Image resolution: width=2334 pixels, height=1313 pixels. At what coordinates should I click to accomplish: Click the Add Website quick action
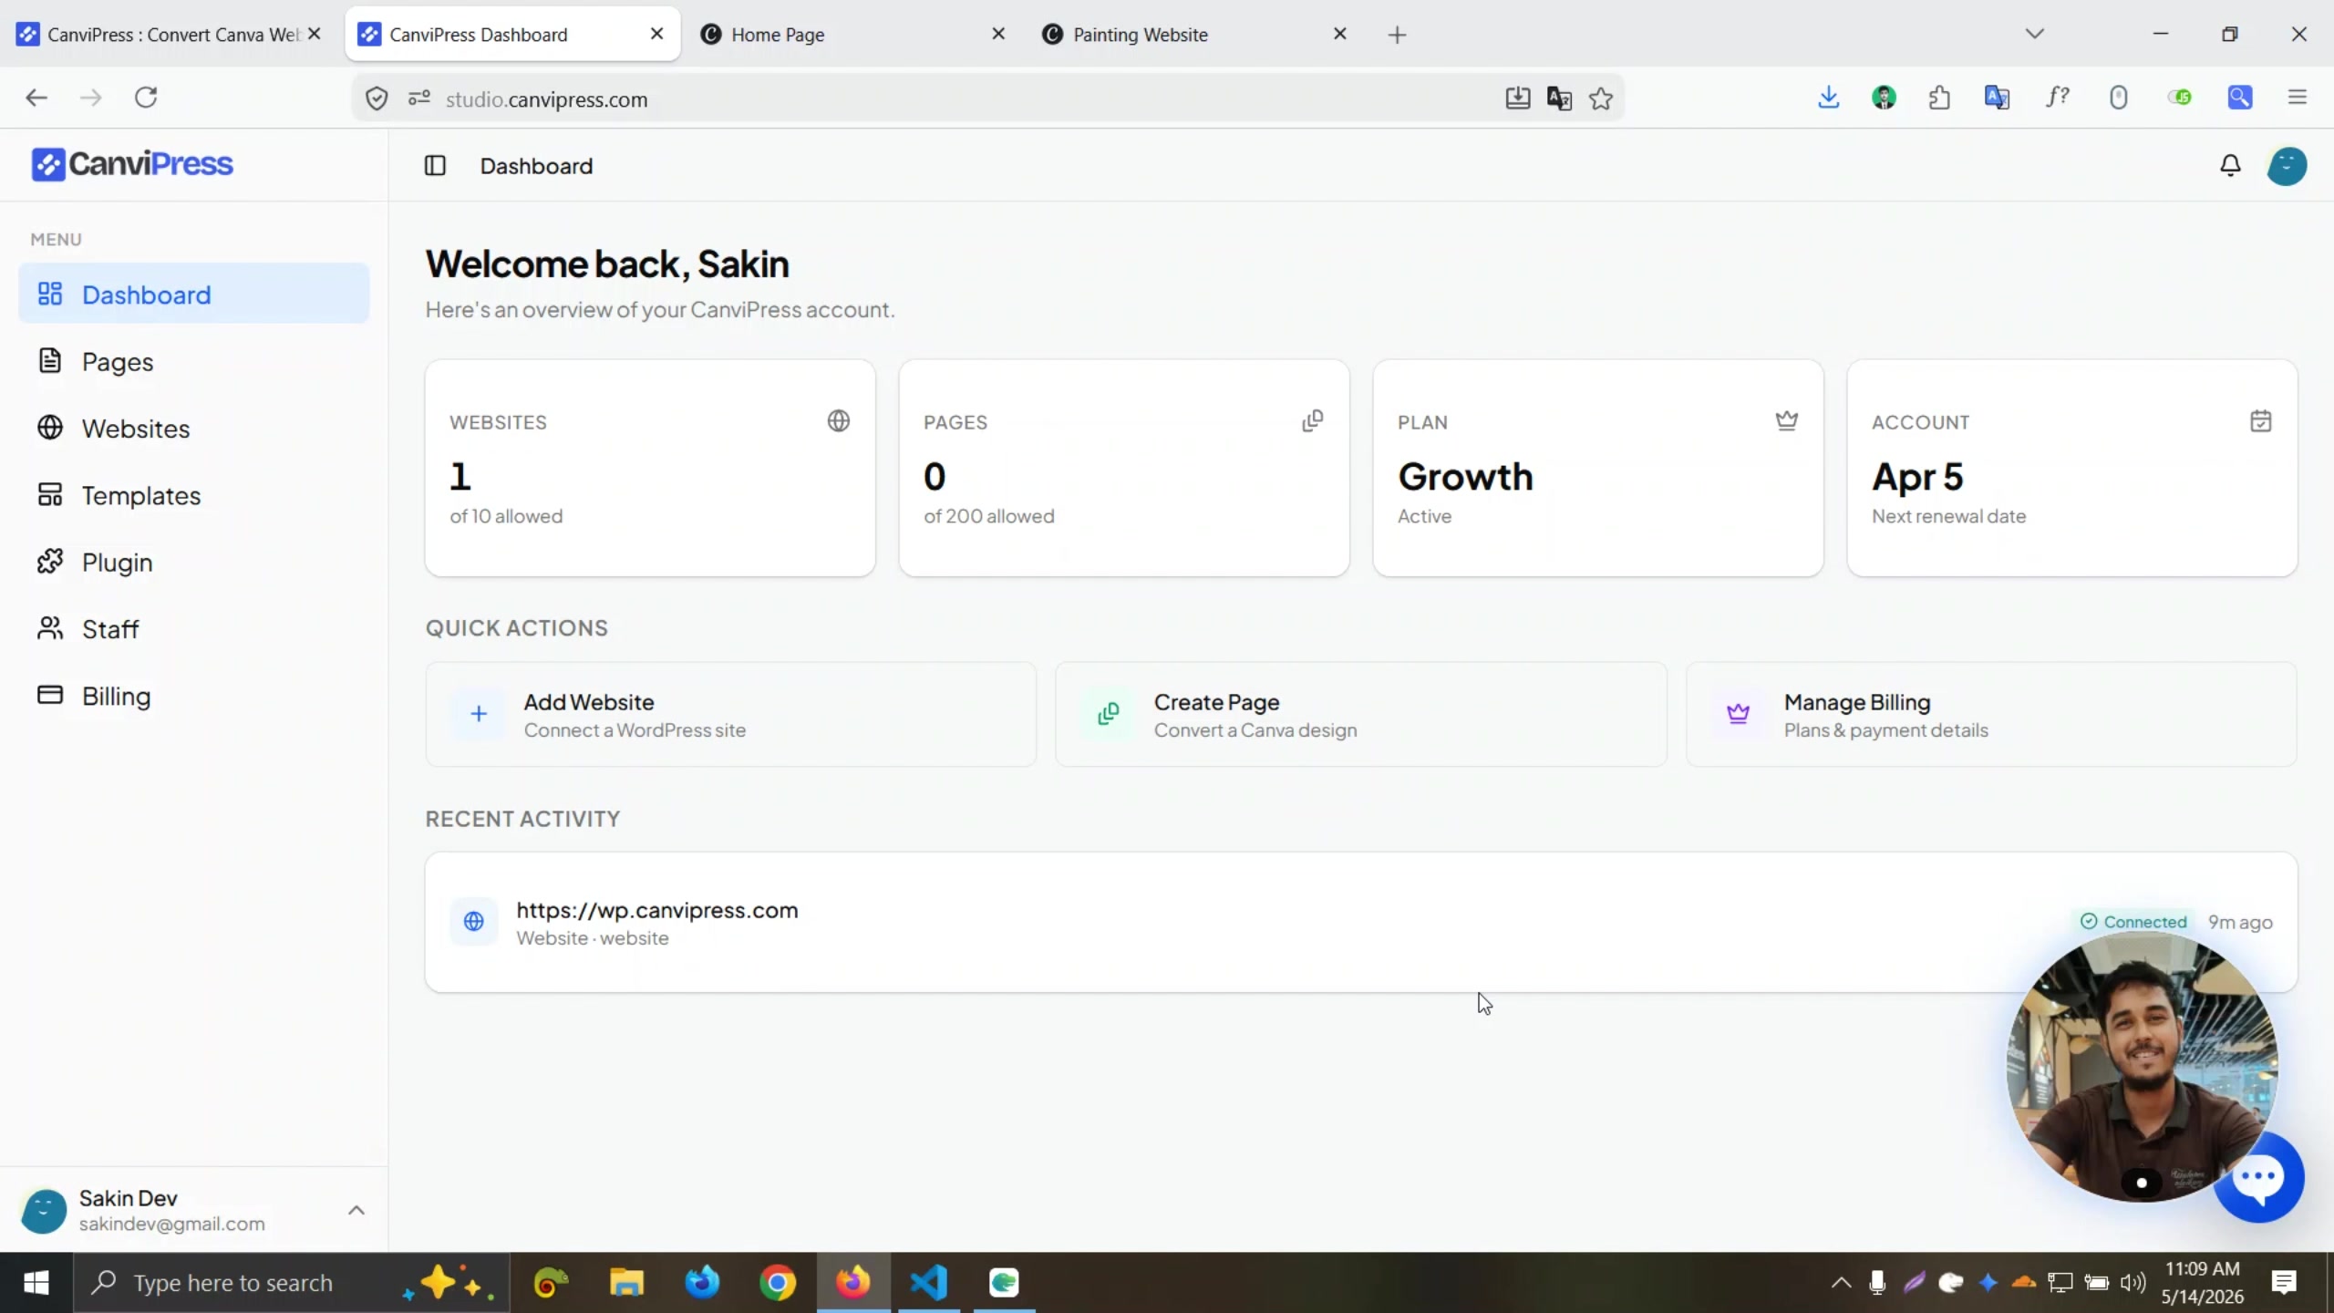pyautogui.click(x=730, y=715)
